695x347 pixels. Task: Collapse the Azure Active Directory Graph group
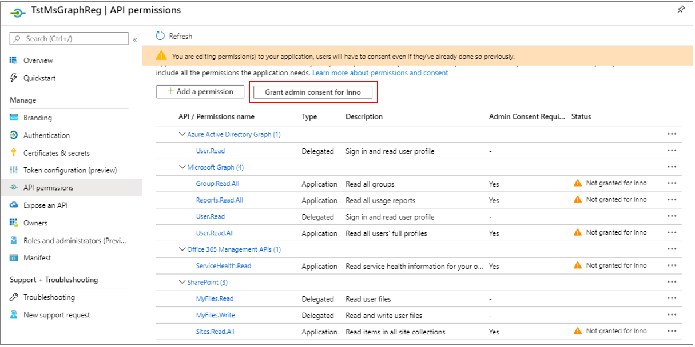click(x=182, y=135)
